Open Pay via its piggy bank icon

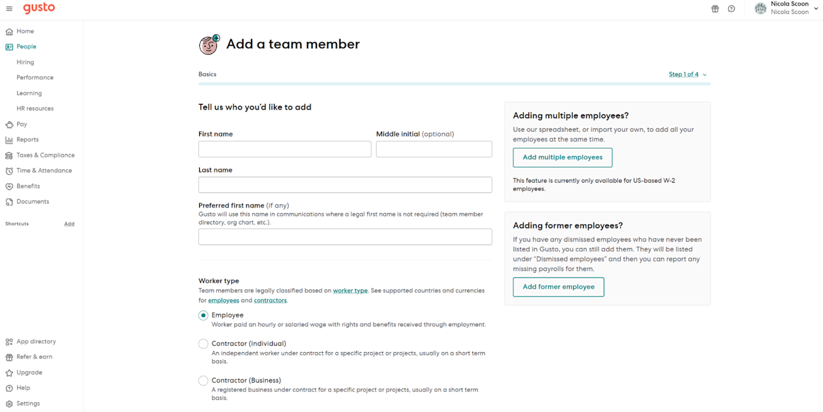pyautogui.click(x=9, y=125)
